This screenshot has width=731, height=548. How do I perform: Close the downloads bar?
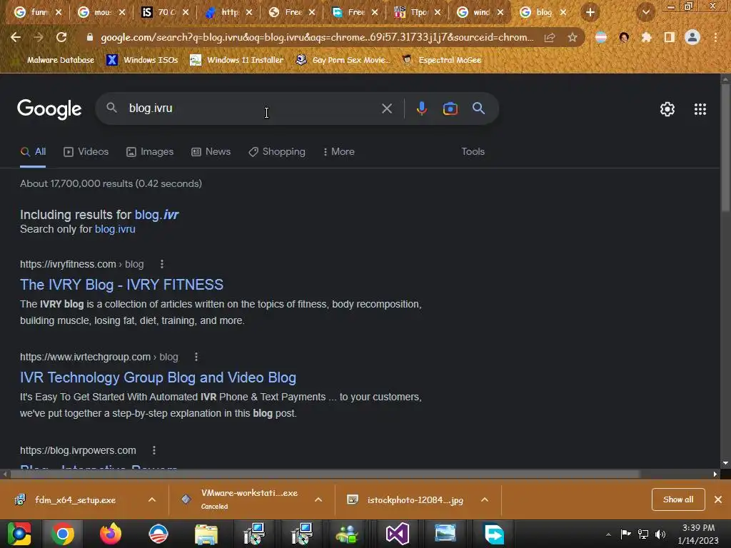(x=718, y=499)
